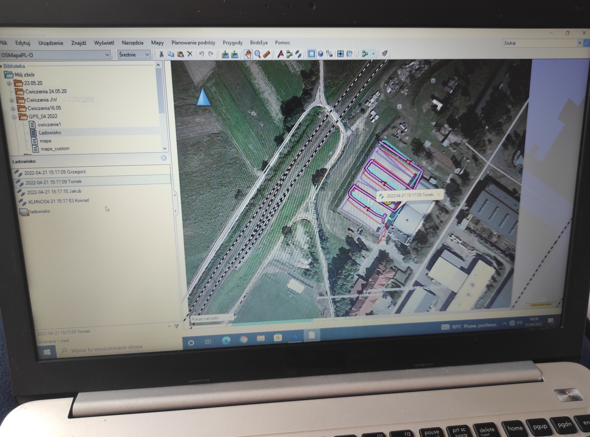The width and height of the screenshot is (590, 437).
Task: Select the New Route tool
Action: [289, 54]
